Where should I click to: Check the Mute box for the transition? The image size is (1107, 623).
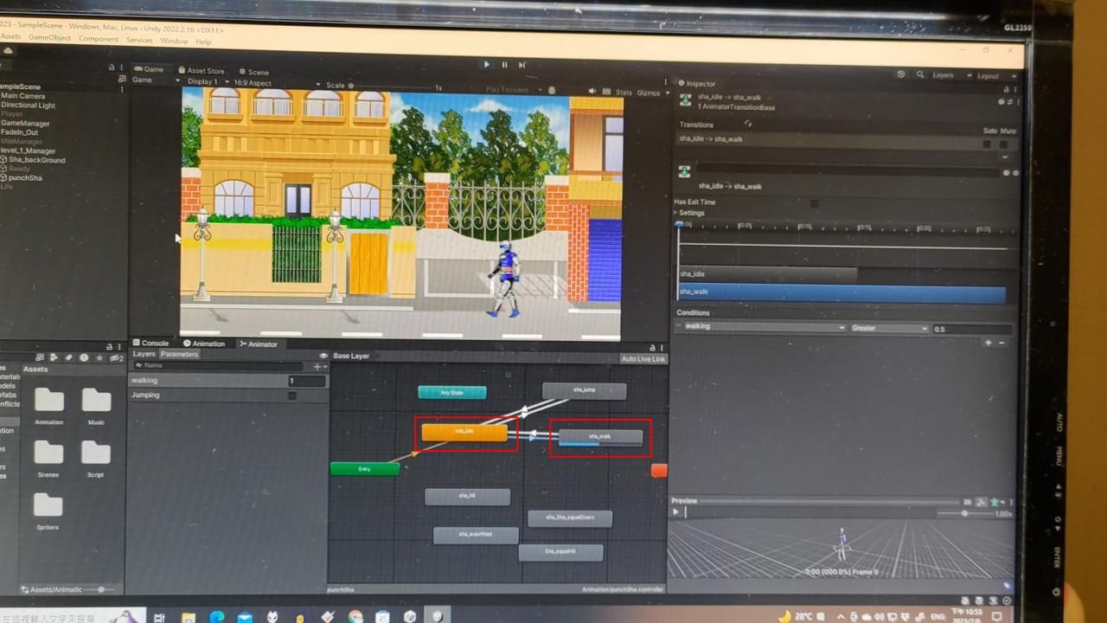point(1004,144)
